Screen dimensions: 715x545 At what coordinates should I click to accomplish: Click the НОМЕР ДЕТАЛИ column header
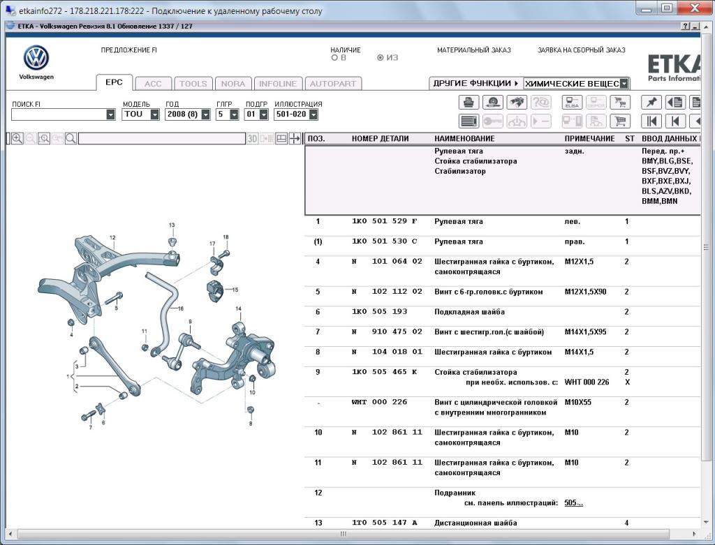[x=381, y=139]
